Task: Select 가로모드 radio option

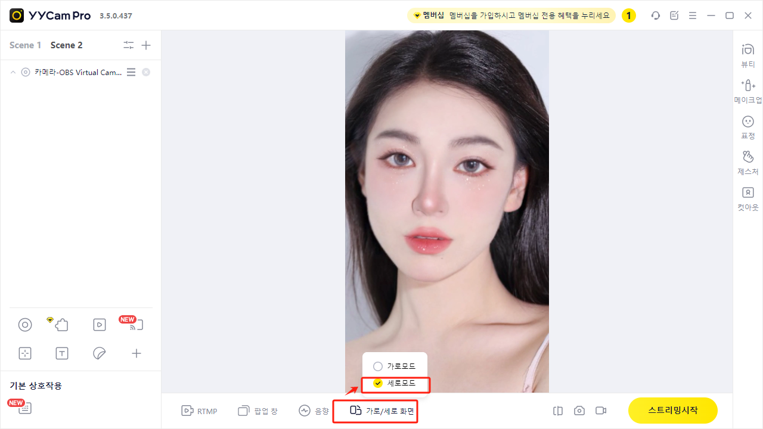Action: (394, 366)
